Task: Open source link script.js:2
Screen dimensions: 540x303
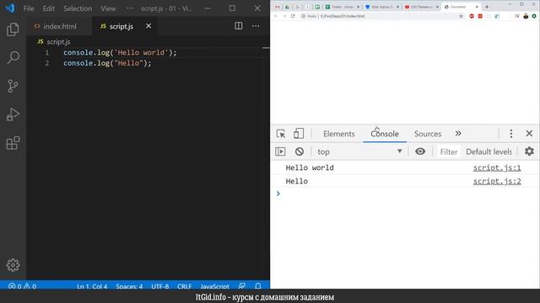Action: (497, 182)
